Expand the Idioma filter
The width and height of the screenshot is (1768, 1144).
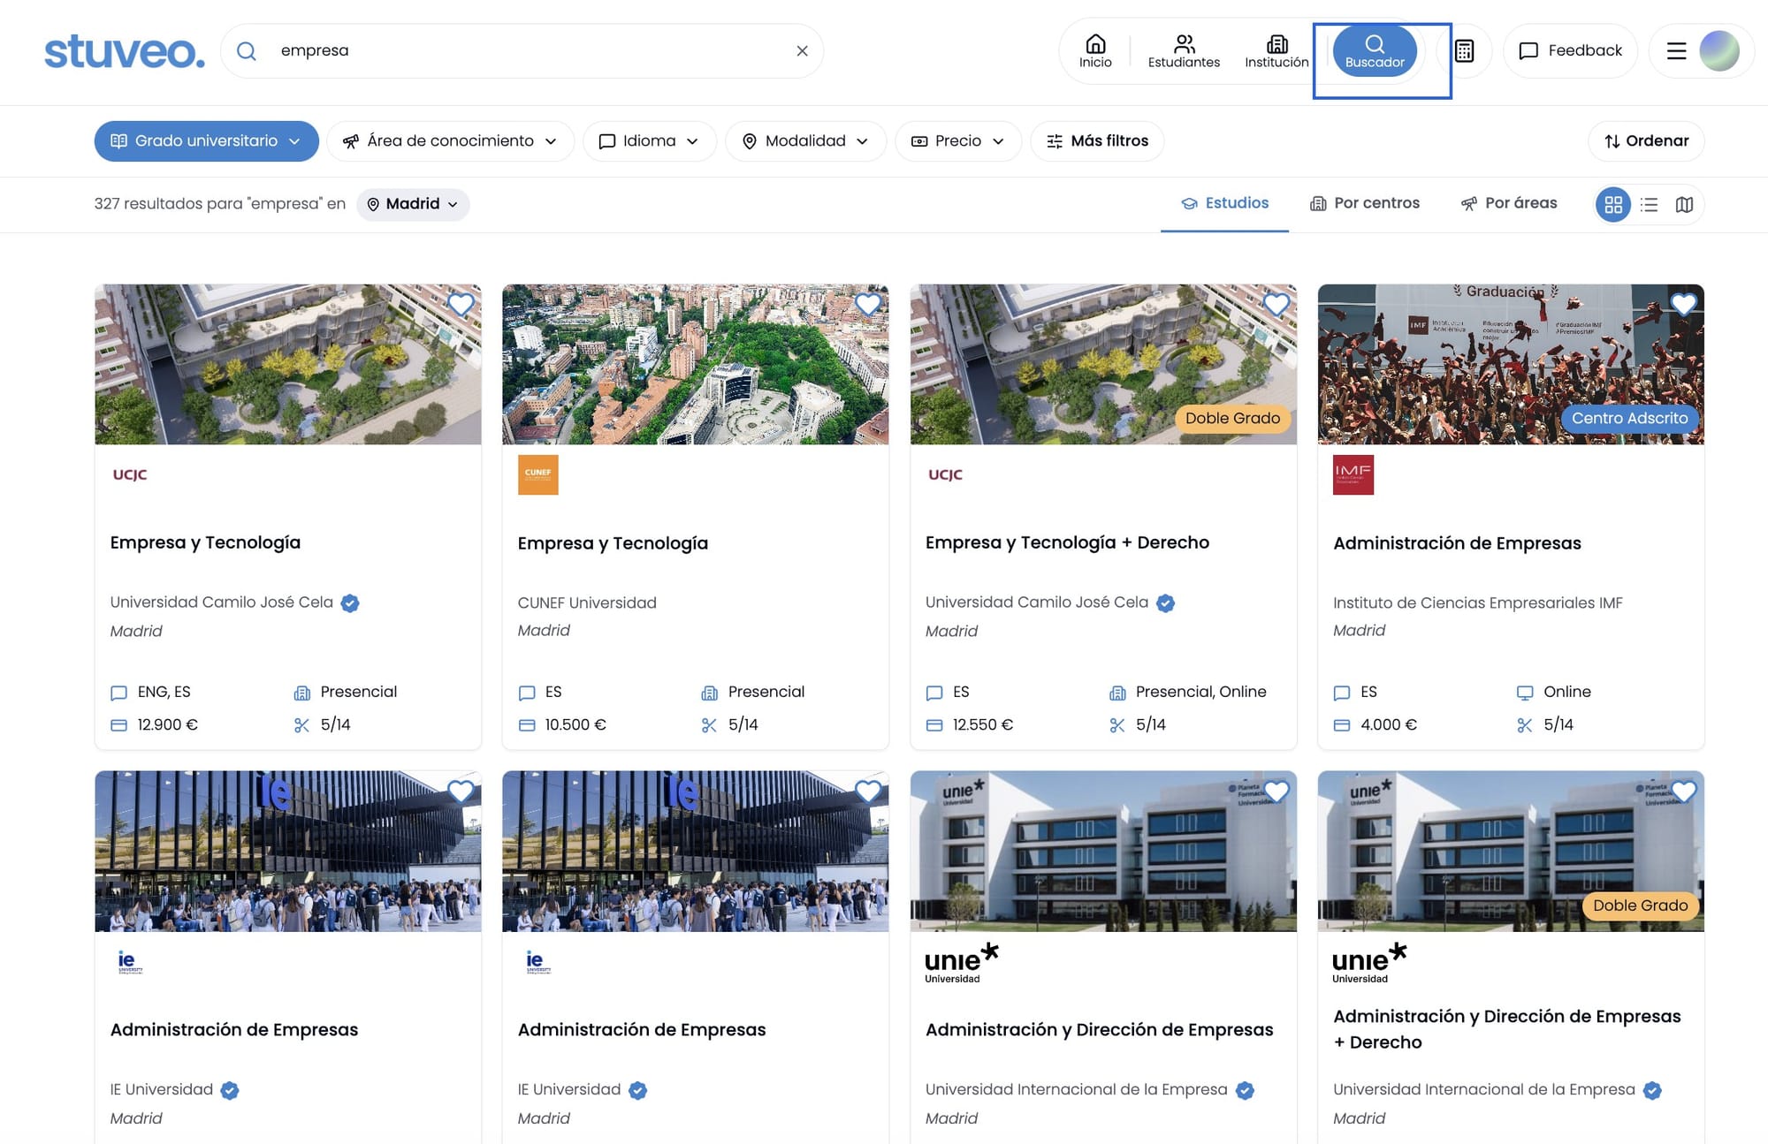click(649, 141)
